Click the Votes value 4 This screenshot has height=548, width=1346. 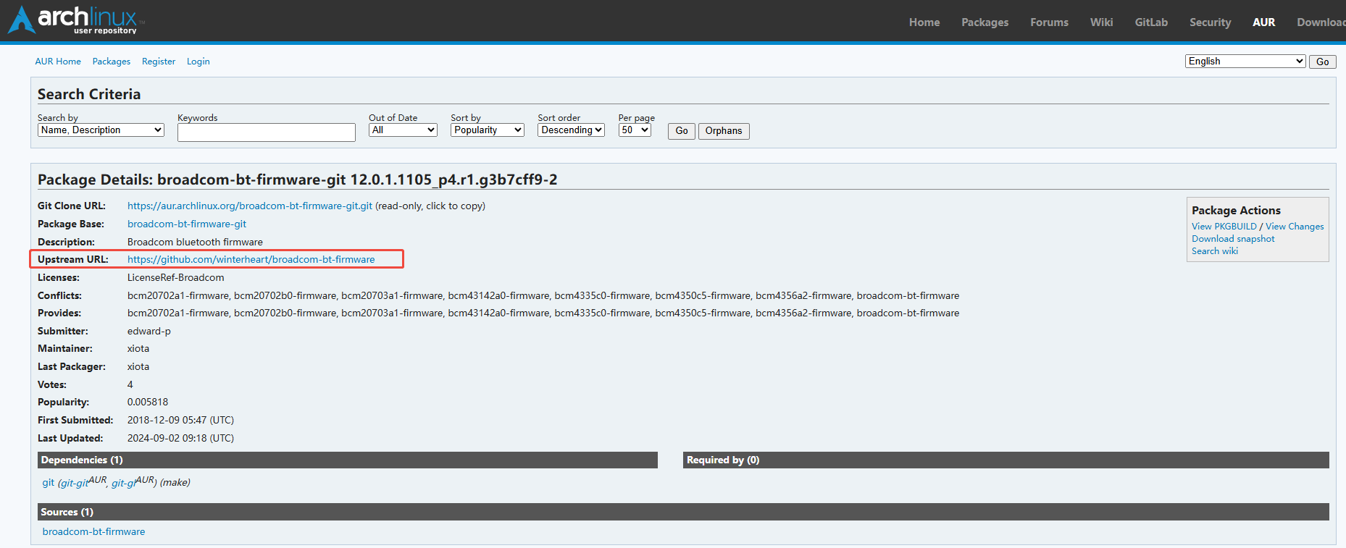coord(130,385)
